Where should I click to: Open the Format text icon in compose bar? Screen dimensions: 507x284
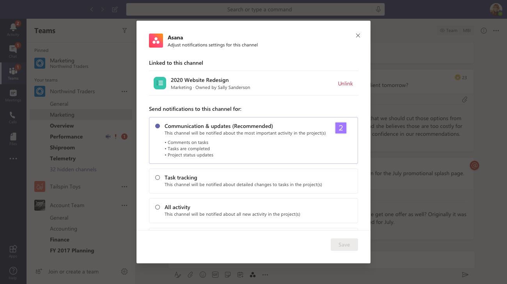coord(178,275)
